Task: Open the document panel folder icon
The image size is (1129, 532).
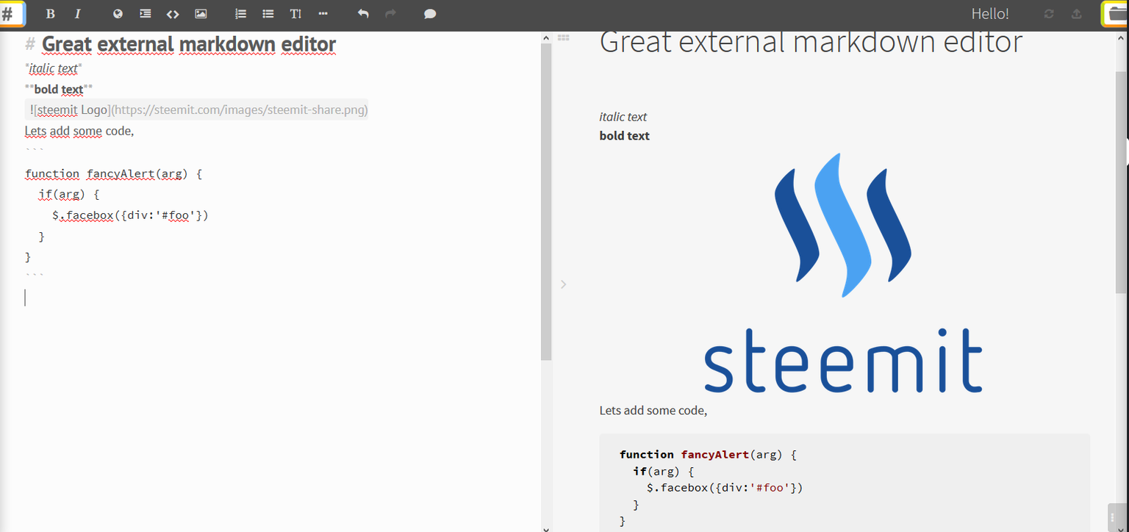Action: click(x=1115, y=14)
